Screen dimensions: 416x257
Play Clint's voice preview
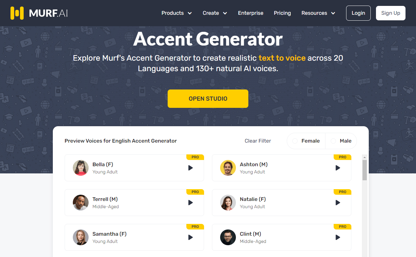click(338, 237)
